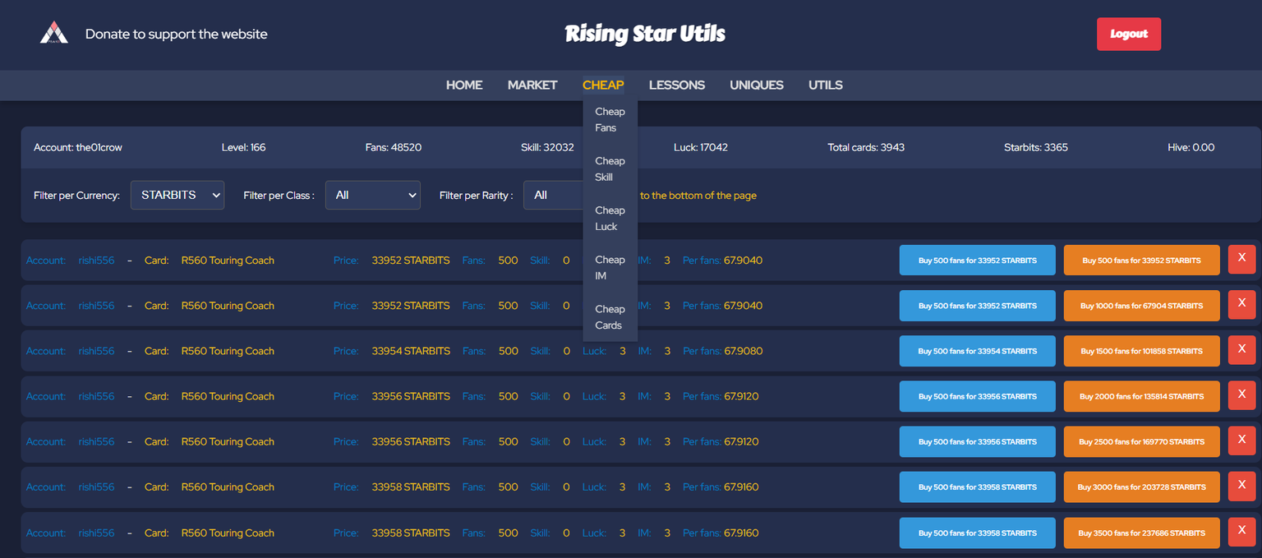Buy 2500 fans for 169770 STARBITS
Screen dimensions: 1262x558
1142,441
